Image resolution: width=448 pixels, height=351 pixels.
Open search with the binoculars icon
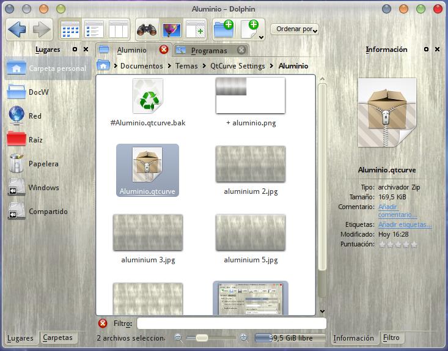coord(147,29)
